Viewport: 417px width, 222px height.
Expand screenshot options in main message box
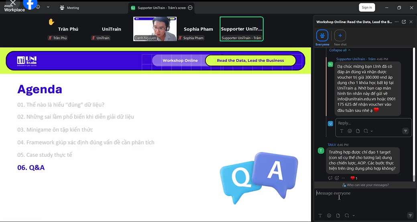(354, 215)
